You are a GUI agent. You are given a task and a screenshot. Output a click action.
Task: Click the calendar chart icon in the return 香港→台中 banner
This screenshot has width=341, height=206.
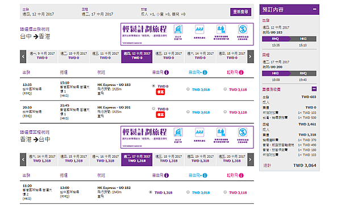pos(199,133)
